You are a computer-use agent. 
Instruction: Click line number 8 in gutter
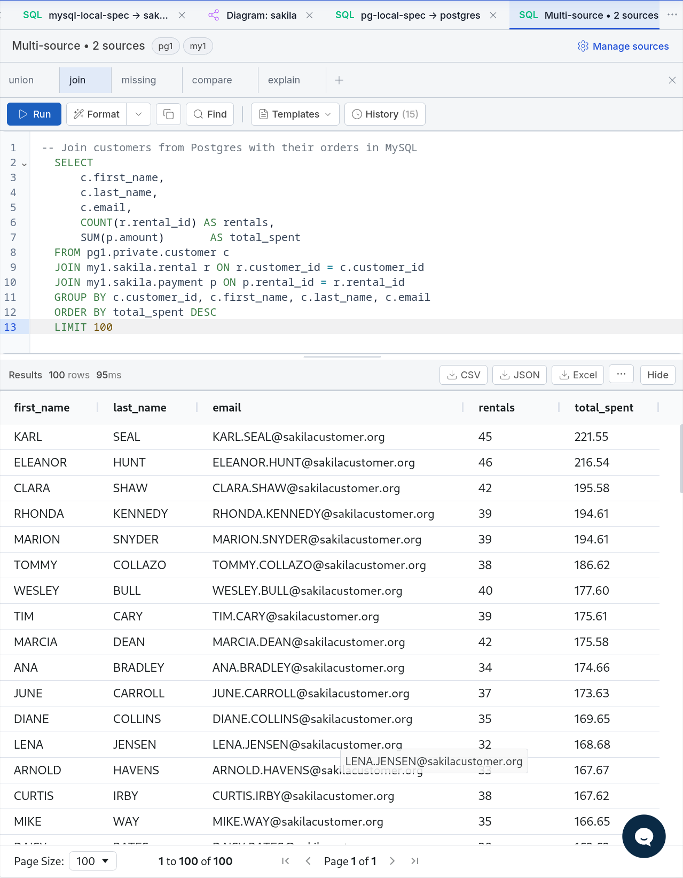pos(13,252)
